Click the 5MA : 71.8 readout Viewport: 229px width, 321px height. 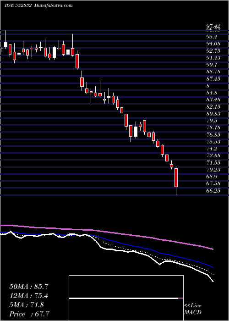(x=27, y=305)
